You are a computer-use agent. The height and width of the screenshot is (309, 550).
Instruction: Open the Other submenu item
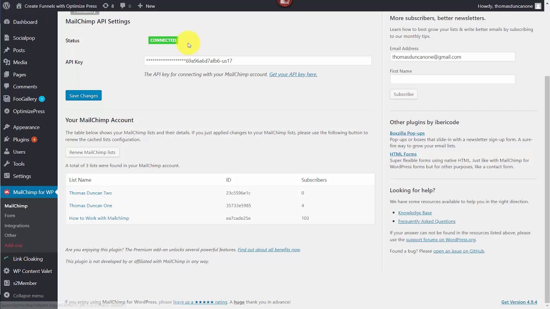10,235
